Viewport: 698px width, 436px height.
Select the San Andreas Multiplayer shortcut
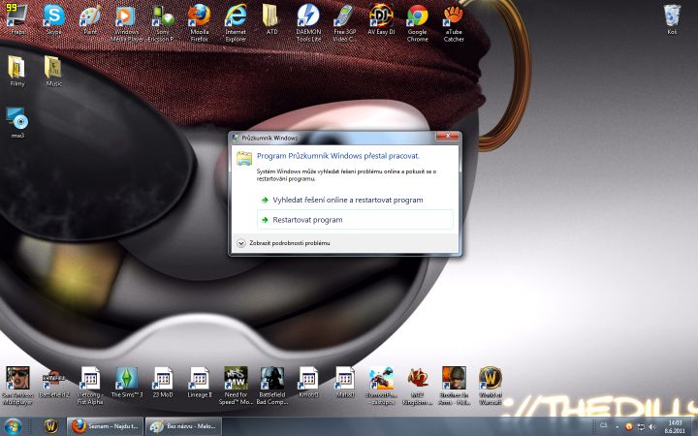point(17,386)
